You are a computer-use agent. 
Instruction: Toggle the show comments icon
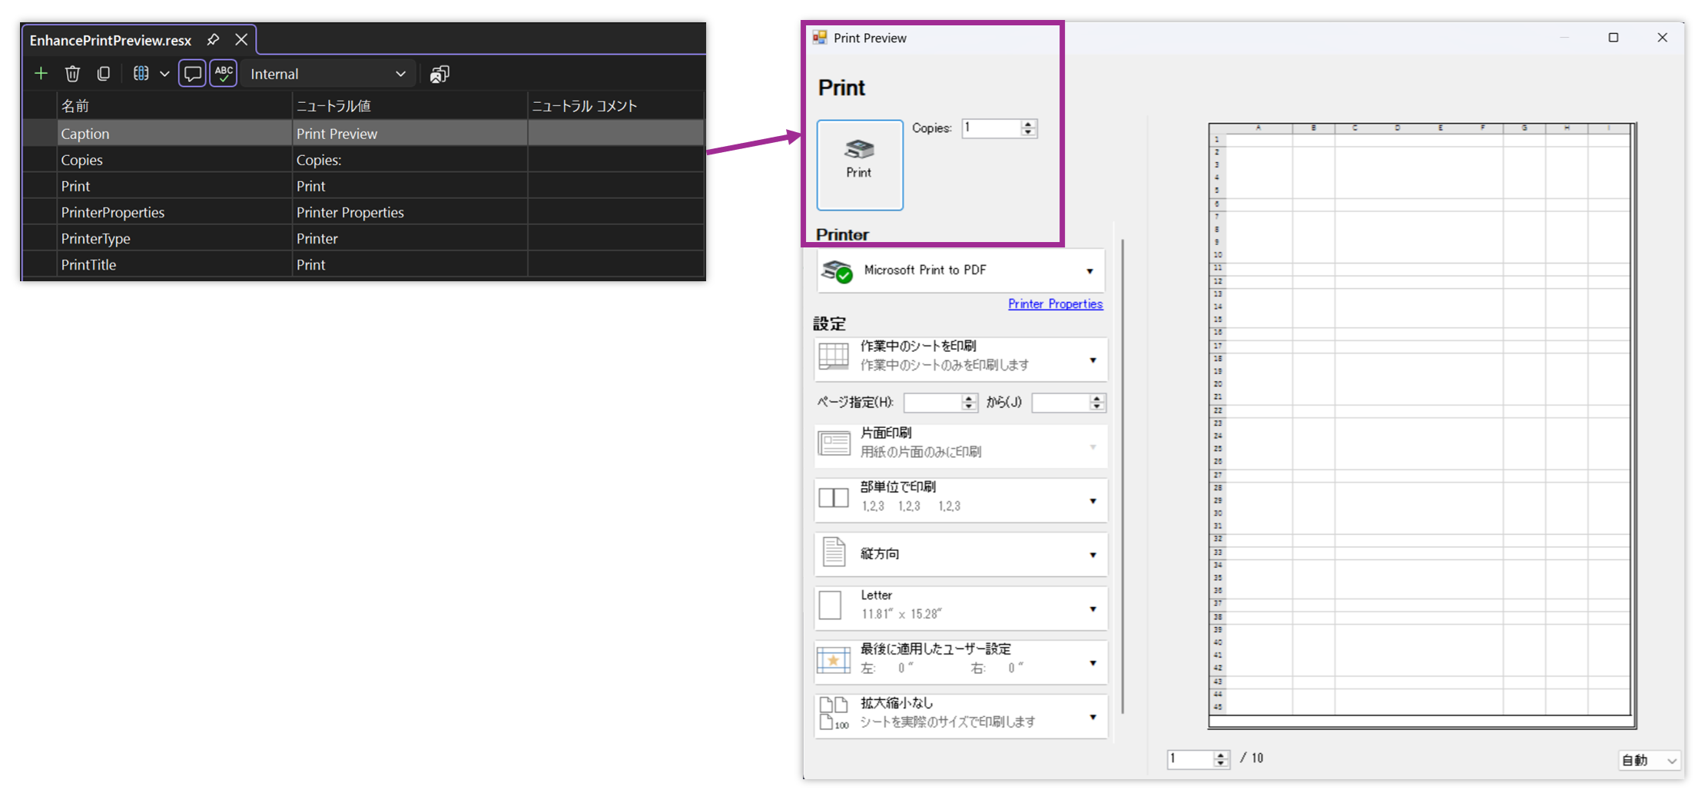[x=192, y=74]
